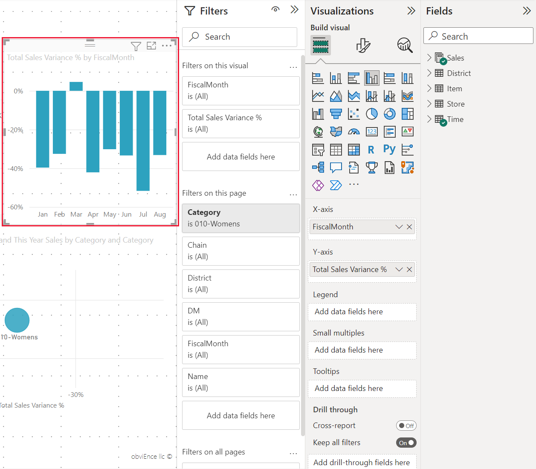Viewport: 536px width, 469px height.
Task: Select the Area chart visual
Action: (336, 96)
